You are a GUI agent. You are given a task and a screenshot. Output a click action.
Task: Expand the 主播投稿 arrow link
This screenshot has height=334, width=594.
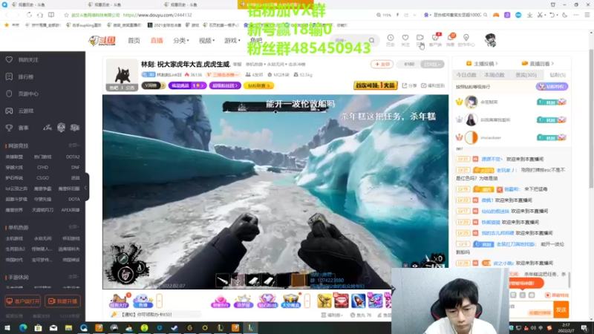click(x=482, y=64)
